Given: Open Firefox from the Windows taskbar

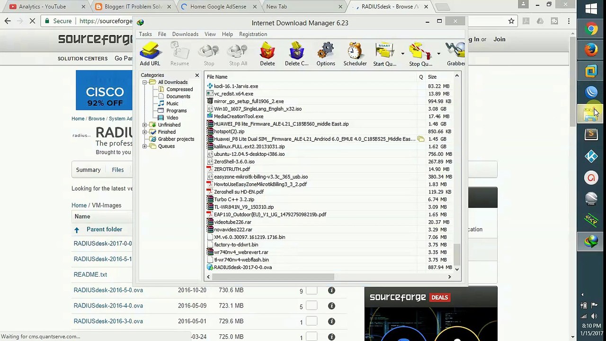Looking at the screenshot, I should [x=591, y=50].
